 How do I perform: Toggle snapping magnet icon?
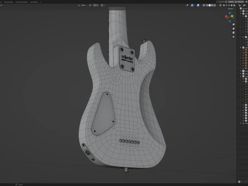click(95, 5)
